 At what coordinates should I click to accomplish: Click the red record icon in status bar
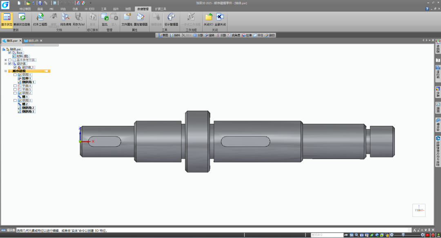433,235
